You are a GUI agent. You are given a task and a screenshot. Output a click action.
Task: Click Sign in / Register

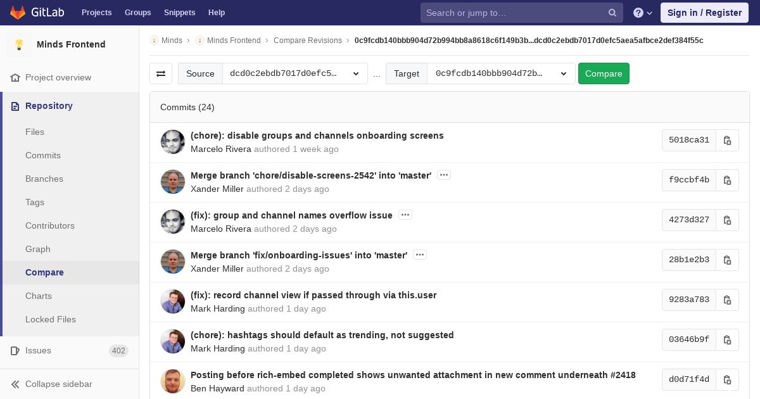(704, 13)
